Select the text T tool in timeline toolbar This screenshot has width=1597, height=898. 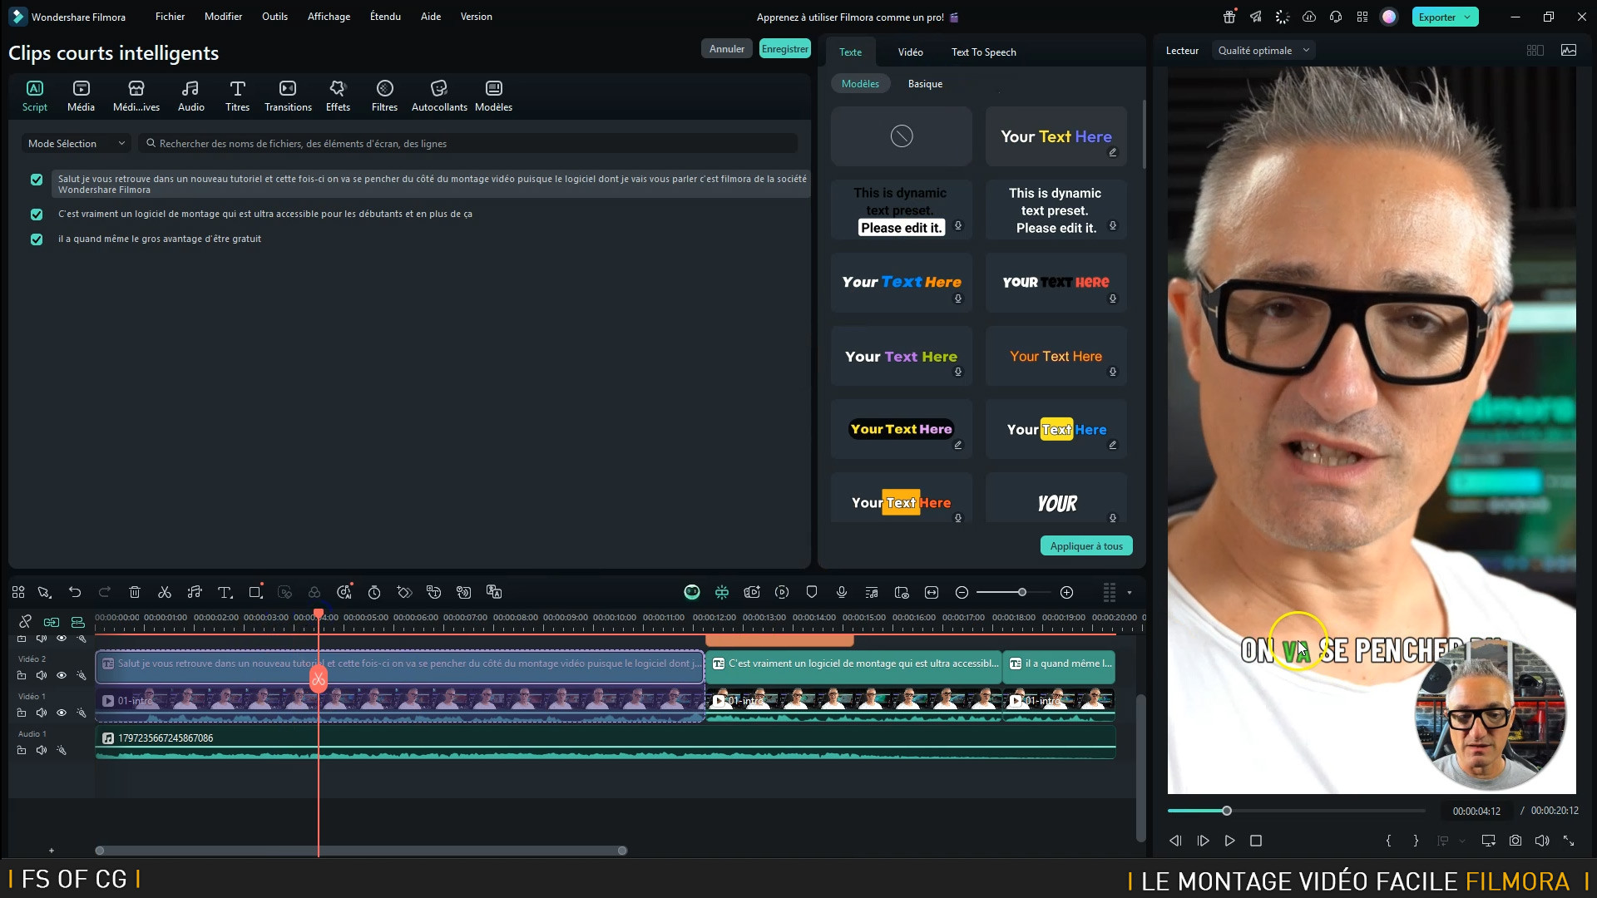[x=225, y=592]
